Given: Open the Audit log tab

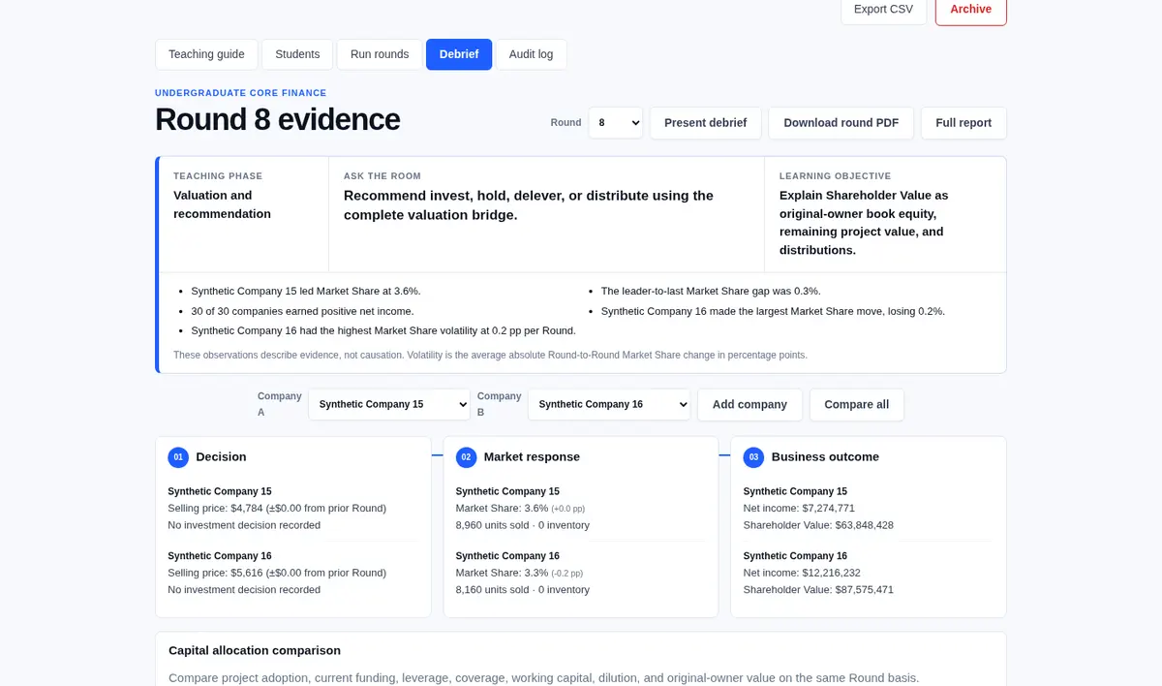Looking at the screenshot, I should point(532,54).
